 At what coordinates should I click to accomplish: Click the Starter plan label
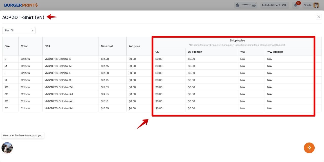[308, 5]
